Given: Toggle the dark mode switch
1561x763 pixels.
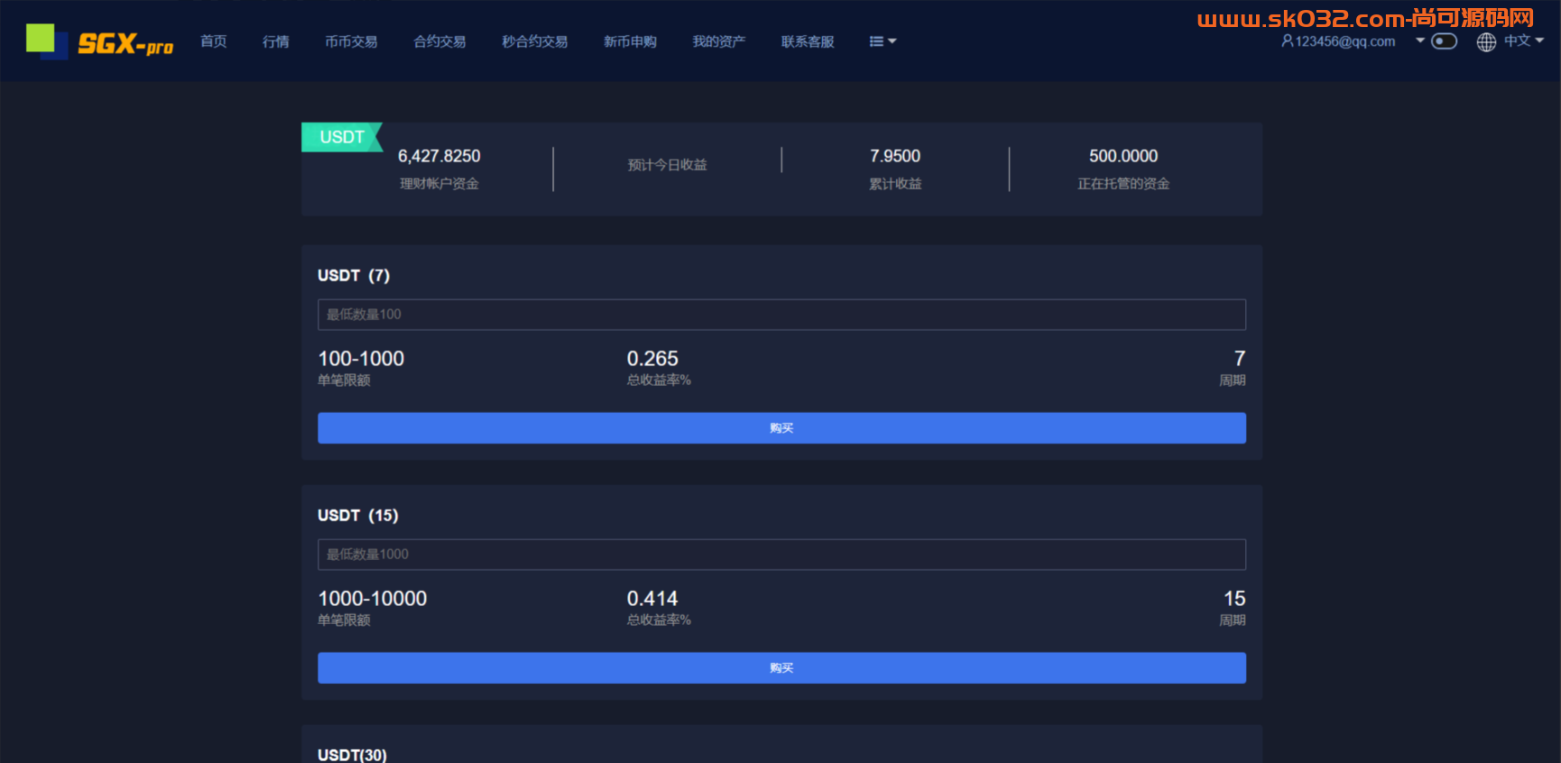Looking at the screenshot, I should (x=1444, y=41).
